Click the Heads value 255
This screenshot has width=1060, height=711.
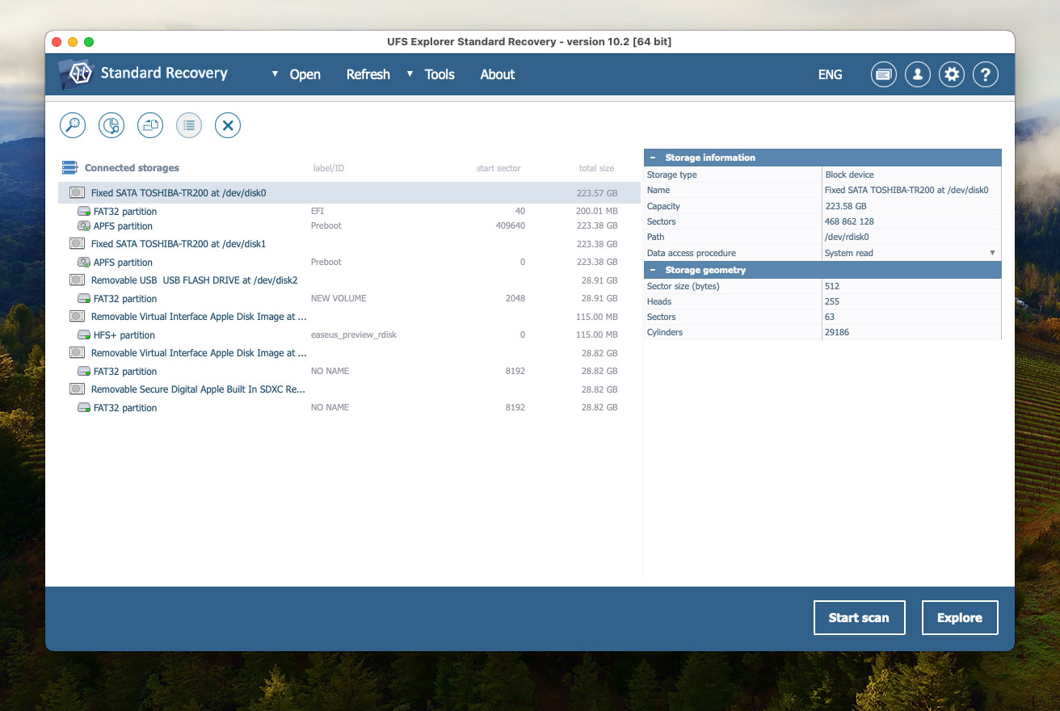(832, 301)
